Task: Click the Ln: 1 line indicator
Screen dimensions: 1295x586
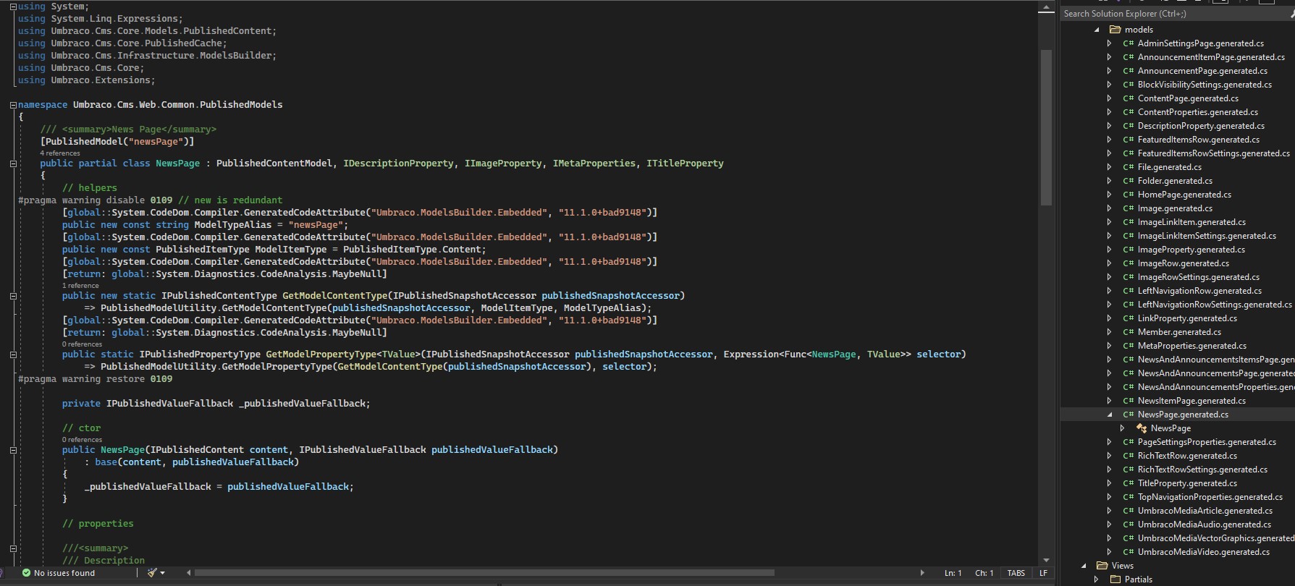Action: click(953, 573)
